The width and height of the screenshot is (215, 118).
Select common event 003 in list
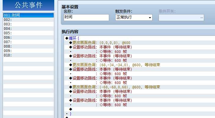click(28, 24)
